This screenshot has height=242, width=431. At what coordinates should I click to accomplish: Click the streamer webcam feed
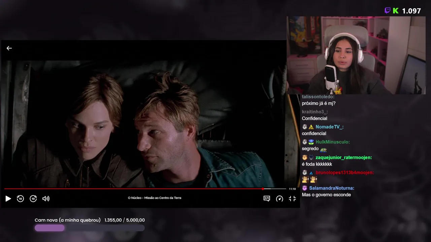click(x=356, y=55)
